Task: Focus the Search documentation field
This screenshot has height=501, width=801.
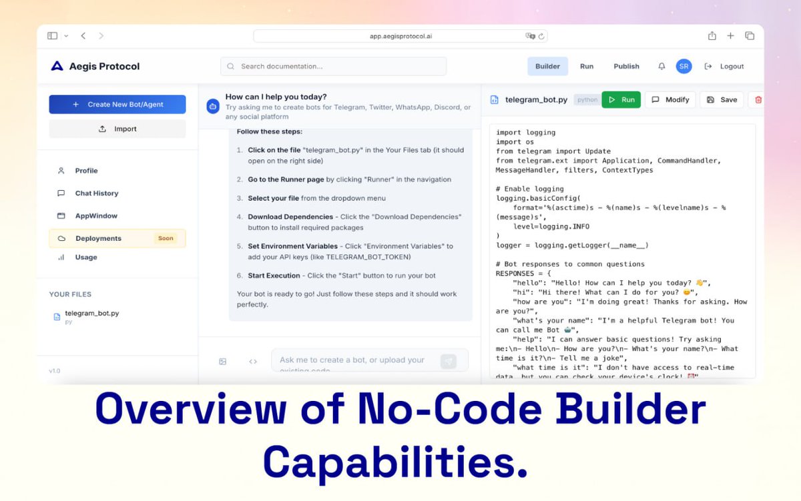Action: [333, 66]
